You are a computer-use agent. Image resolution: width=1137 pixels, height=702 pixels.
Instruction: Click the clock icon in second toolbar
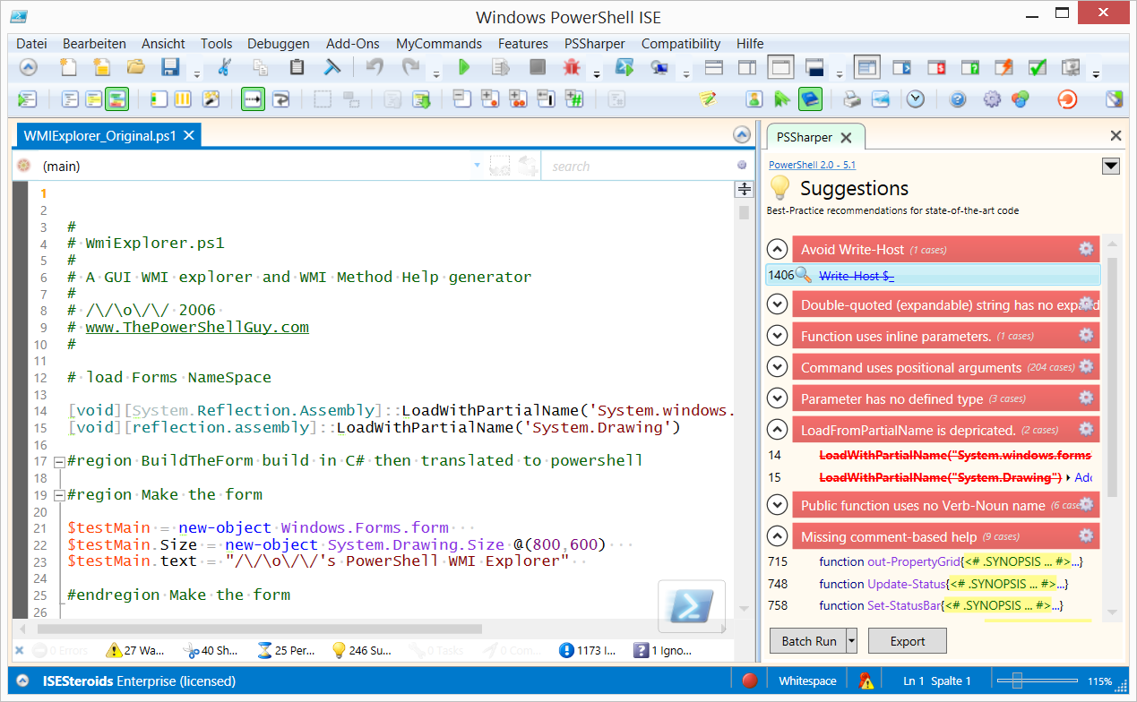pos(915,99)
